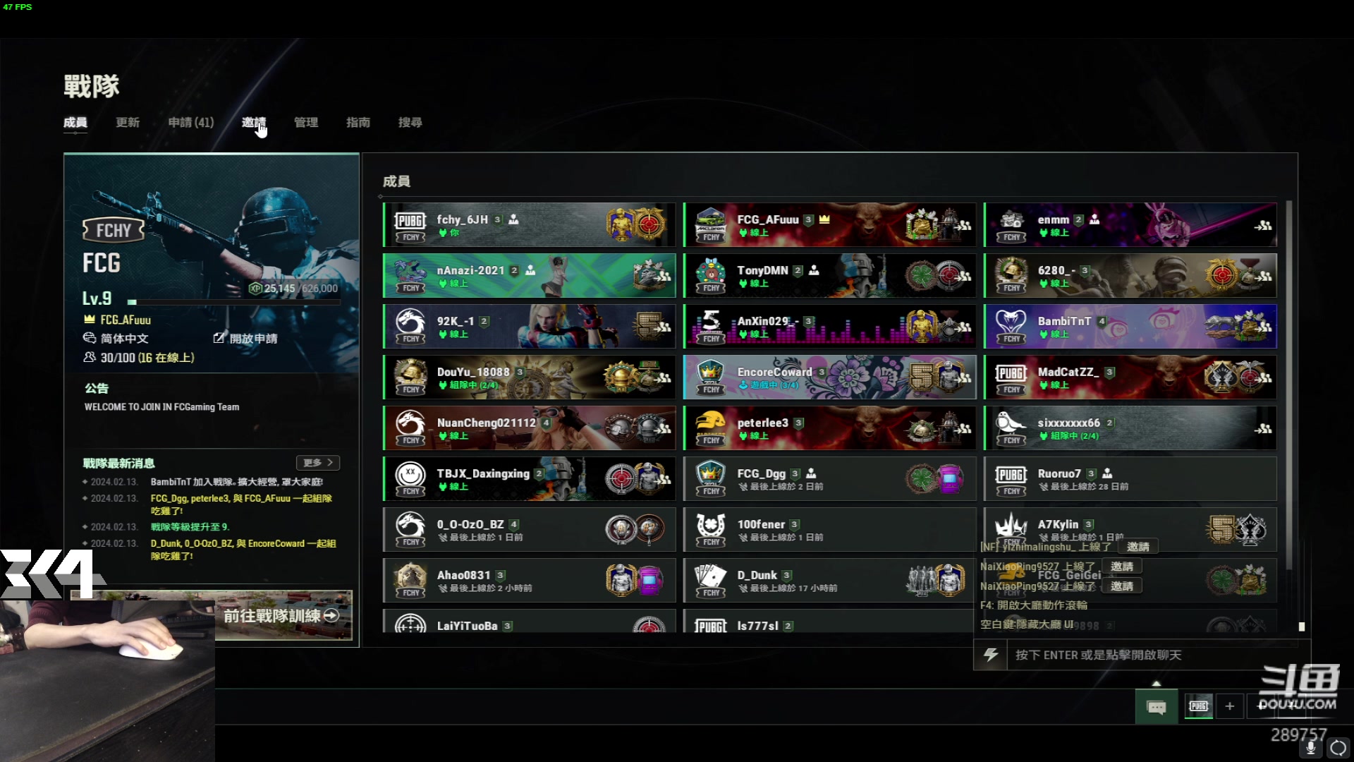1354x762 pixels.
Task: Click the edit icon next to 開放申請
Action: click(219, 339)
